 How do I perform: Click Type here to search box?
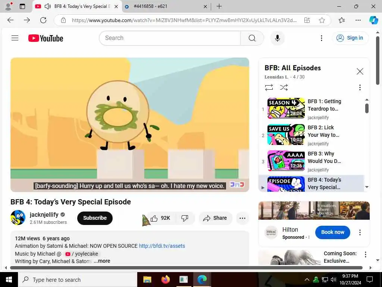[78, 280]
